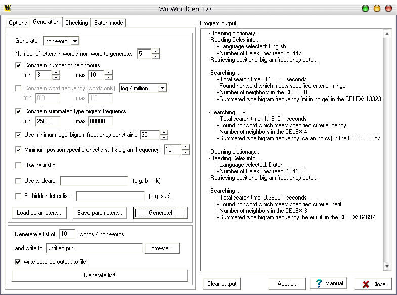The width and height of the screenshot is (397, 295).
Task: Open the Batch mode tab
Action: click(108, 23)
